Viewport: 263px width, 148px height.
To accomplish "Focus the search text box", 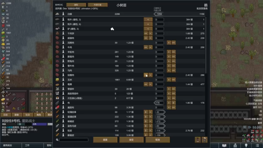I will pos(74,140).
